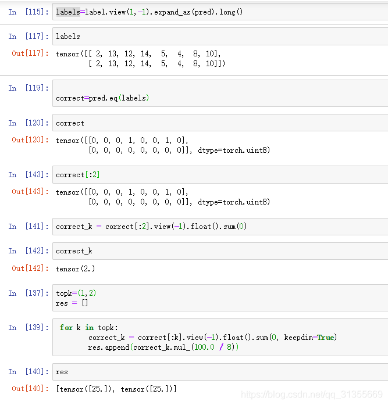Viewport: 388px width, 405px height.
Task: Click the In [120] prompt label
Action: pos(28,123)
